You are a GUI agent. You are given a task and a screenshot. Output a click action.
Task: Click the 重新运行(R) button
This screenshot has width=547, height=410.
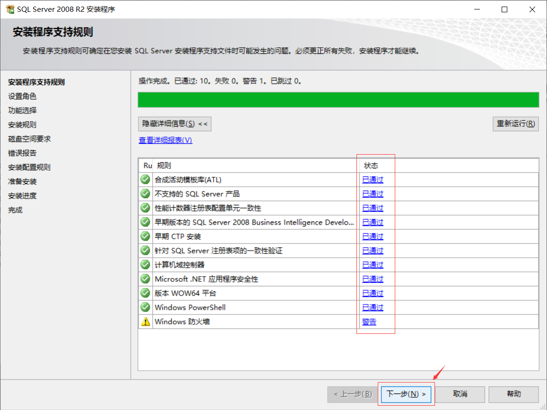pyautogui.click(x=516, y=124)
